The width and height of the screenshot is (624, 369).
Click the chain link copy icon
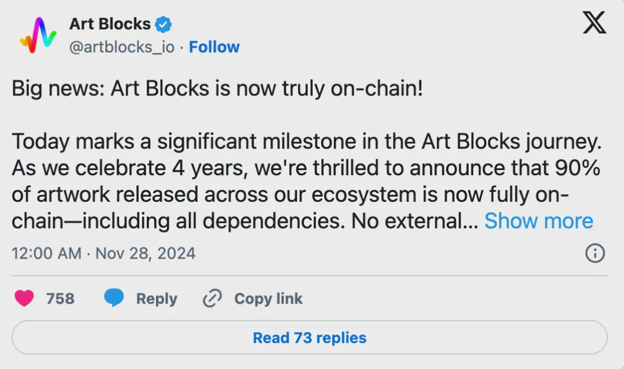(x=213, y=298)
